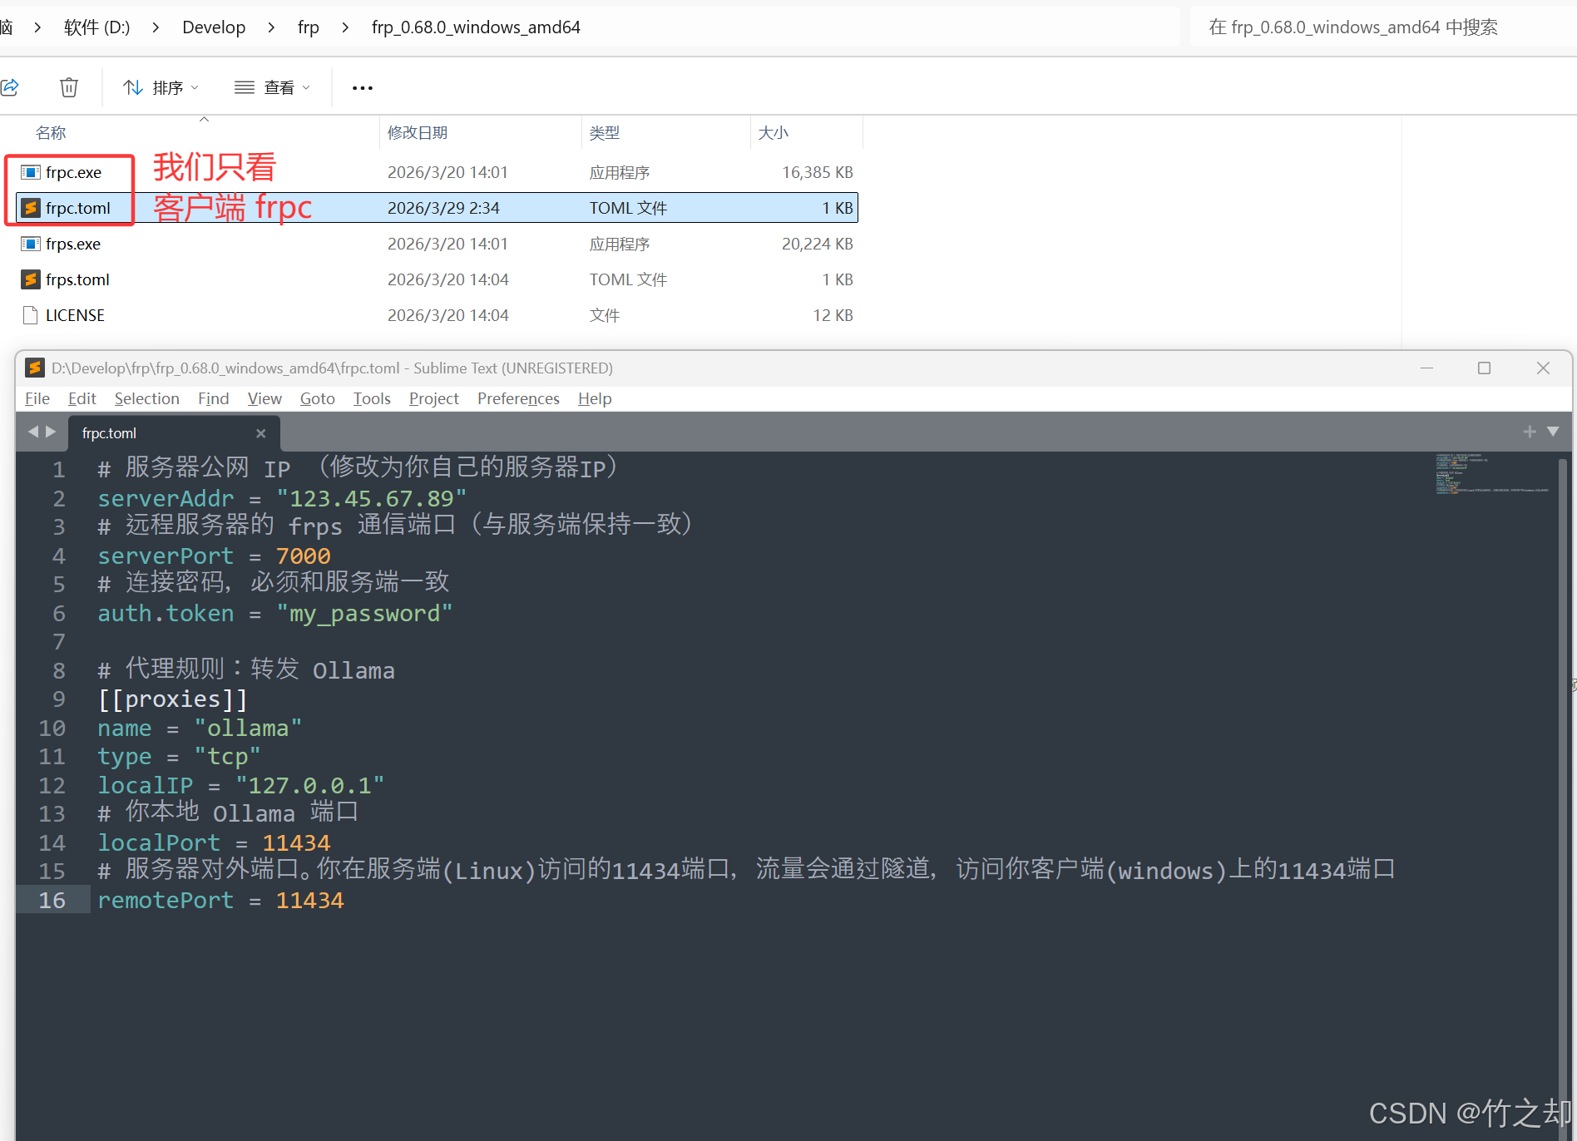Image resolution: width=1577 pixels, height=1141 pixels.
Task: Click the frps.exe size 20,224 KB
Action: pyautogui.click(x=818, y=244)
